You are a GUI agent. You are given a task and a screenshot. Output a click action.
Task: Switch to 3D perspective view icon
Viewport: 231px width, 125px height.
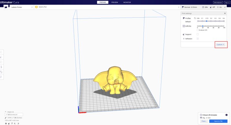(6, 124)
